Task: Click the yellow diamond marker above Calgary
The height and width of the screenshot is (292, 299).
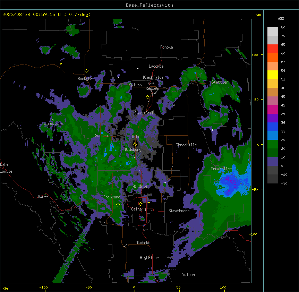Action: (140, 204)
